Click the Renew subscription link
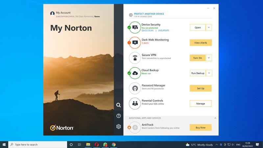The height and width of the screenshot is (148, 263). coord(97,16)
